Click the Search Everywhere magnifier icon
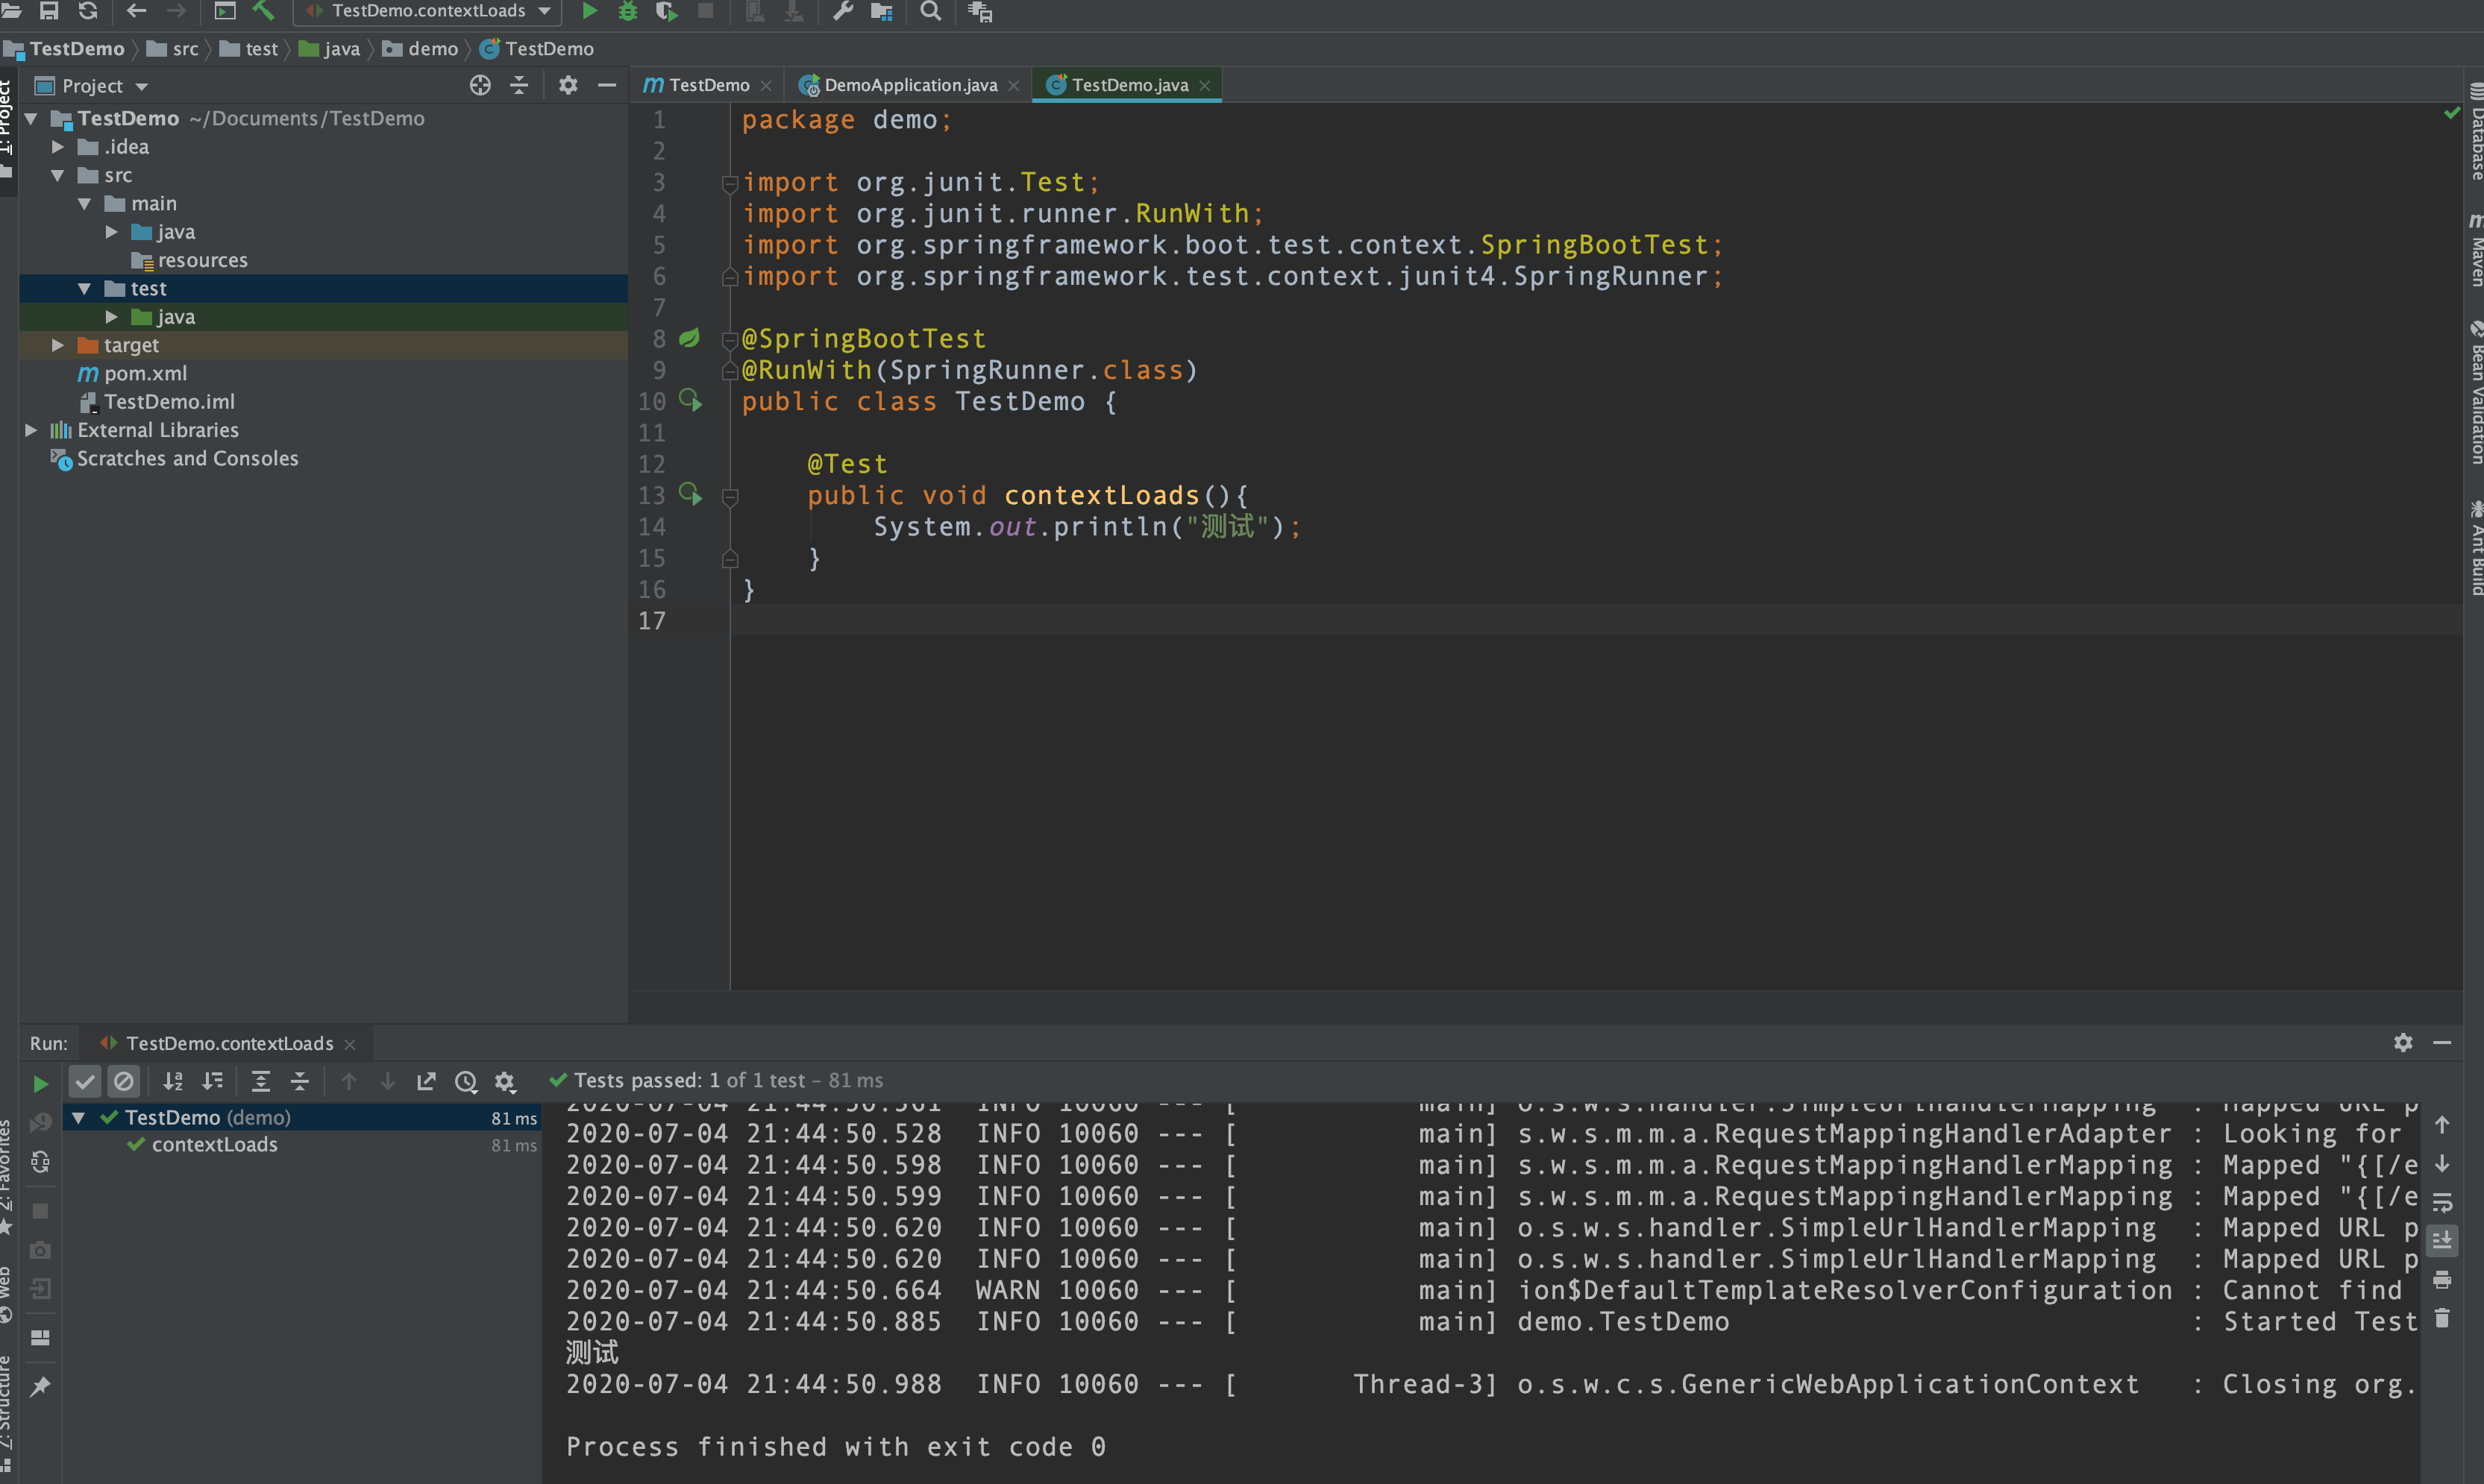Image resolution: width=2484 pixels, height=1484 pixels. (930, 11)
